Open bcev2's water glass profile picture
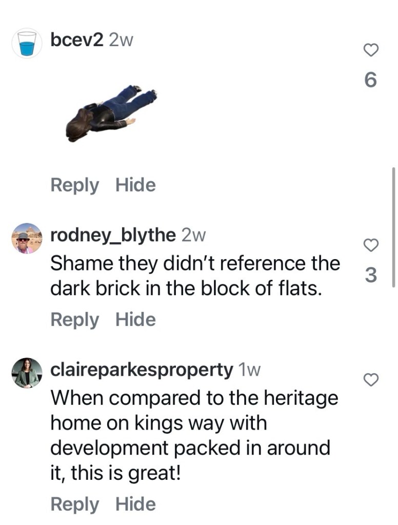Image resolution: width=398 pixels, height=525 pixels. click(x=27, y=43)
